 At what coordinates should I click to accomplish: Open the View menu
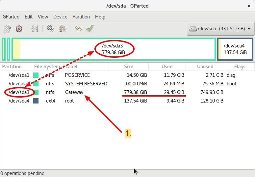pos(43,17)
